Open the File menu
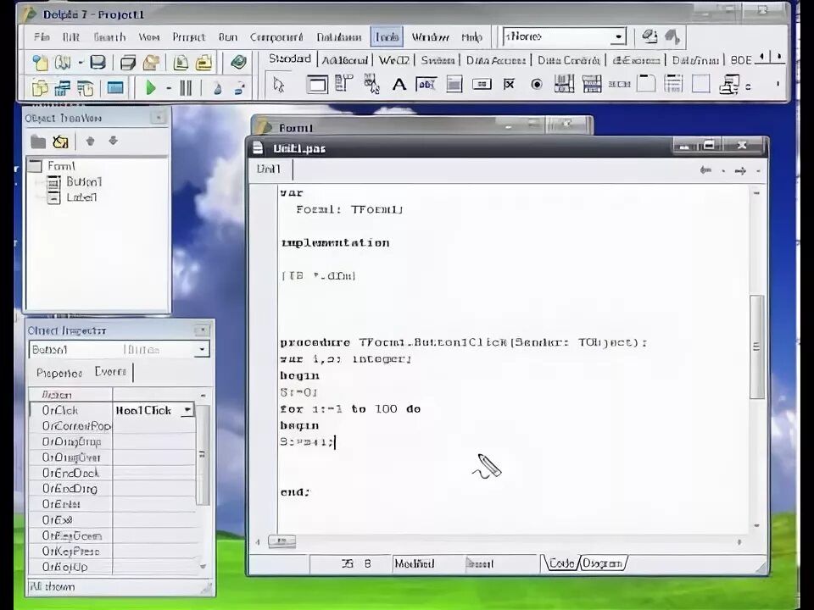 pos(42,36)
